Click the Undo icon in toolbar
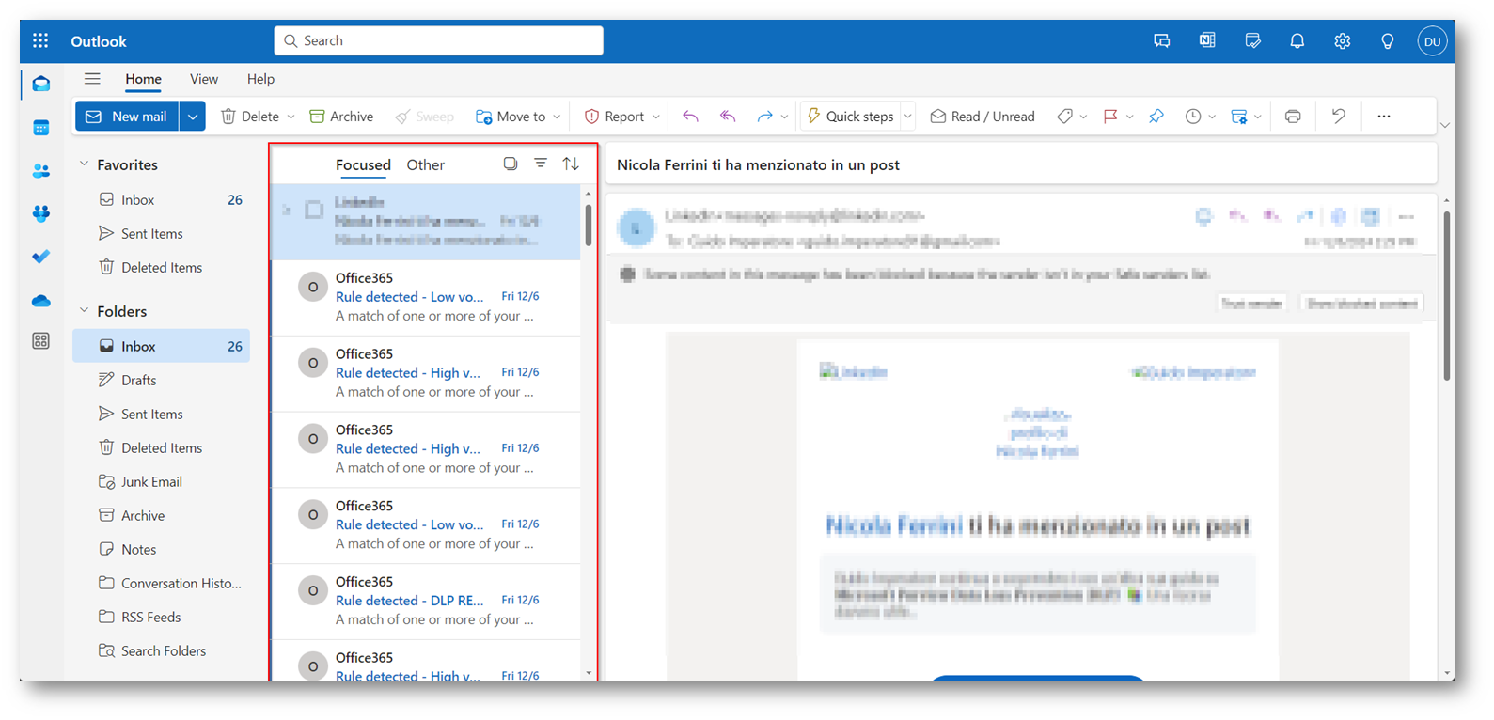Screen dimensions: 1494x720 click(x=1338, y=117)
